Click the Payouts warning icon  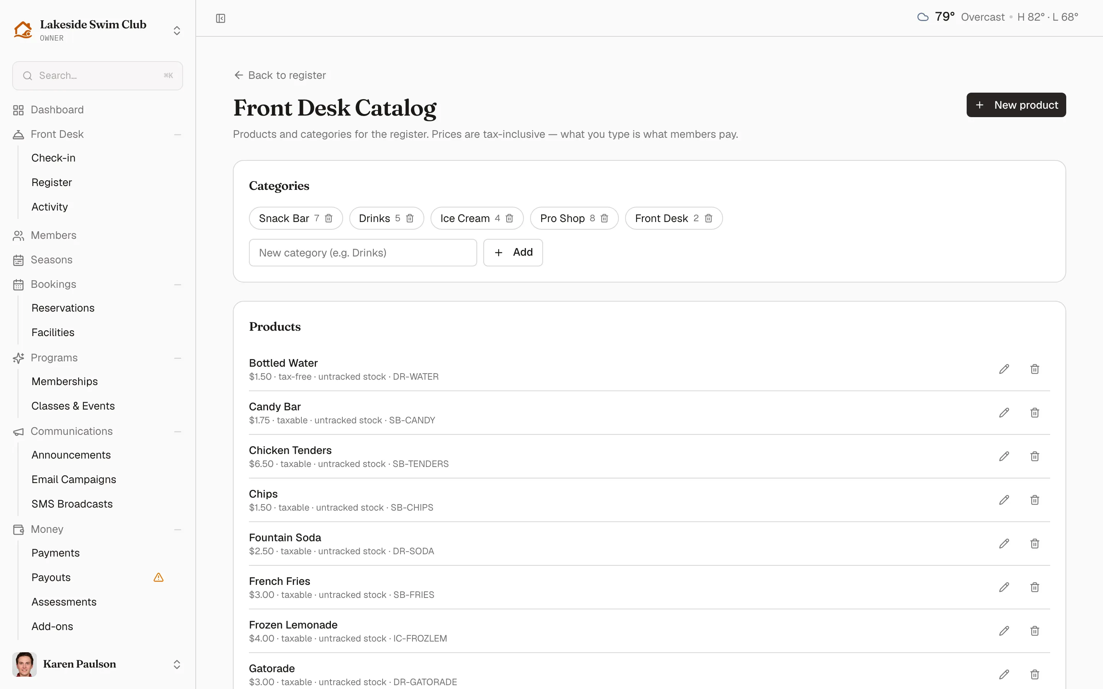(x=159, y=577)
